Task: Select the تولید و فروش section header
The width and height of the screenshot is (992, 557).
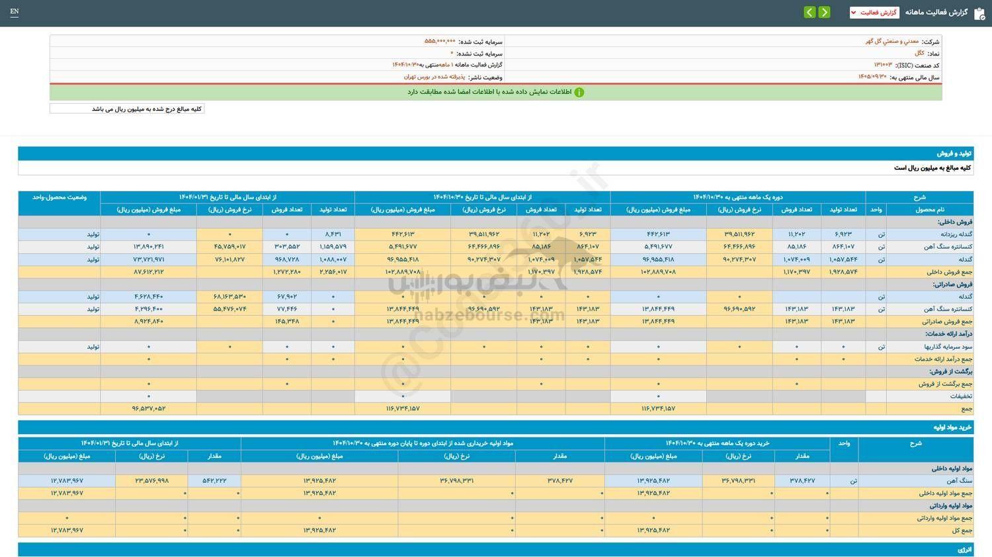Action: tap(954, 153)
